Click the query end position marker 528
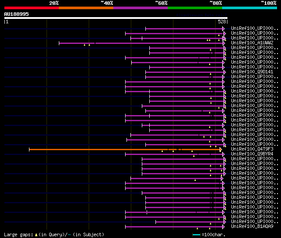Viewport: 281px width, 238px height. click(x=223, y=22)
